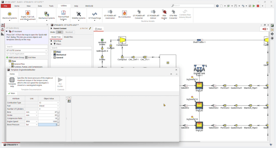This screenshot has width=276, height=148.
Task: Click red stop button in title toolbar
Action: tap(258, 6)
